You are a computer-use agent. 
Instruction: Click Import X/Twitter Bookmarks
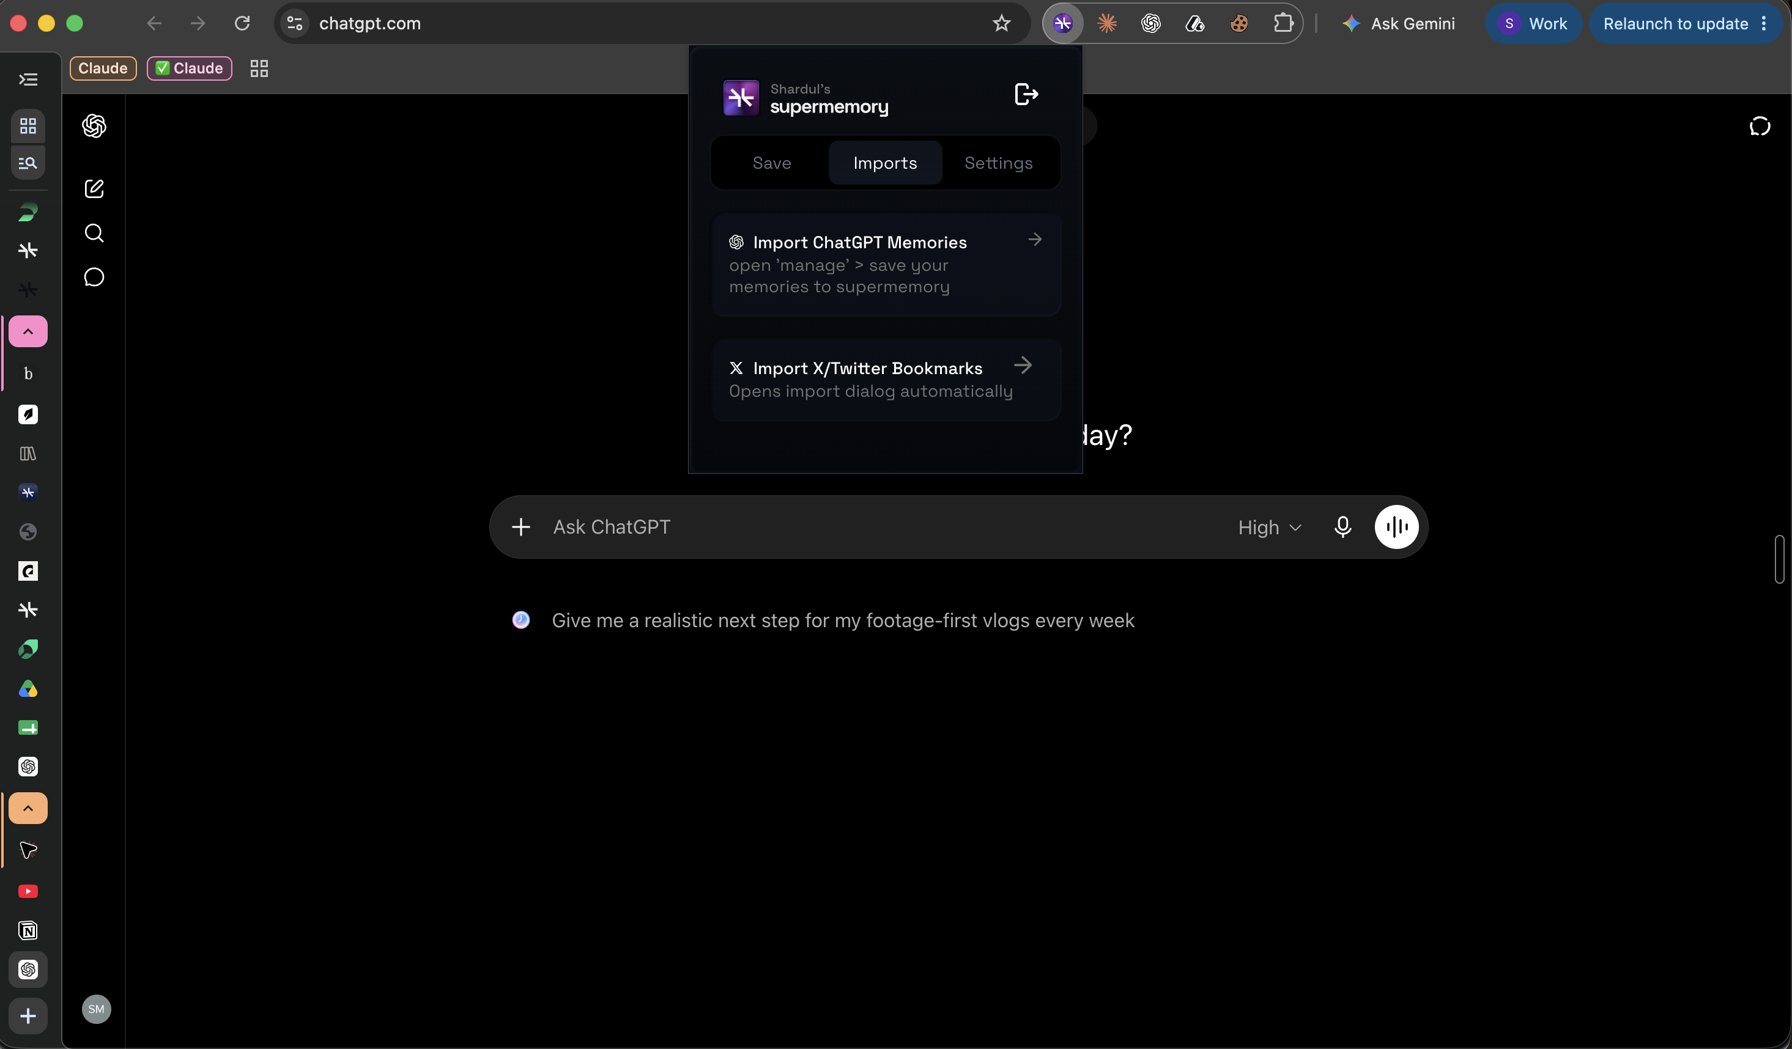(886, 380)
